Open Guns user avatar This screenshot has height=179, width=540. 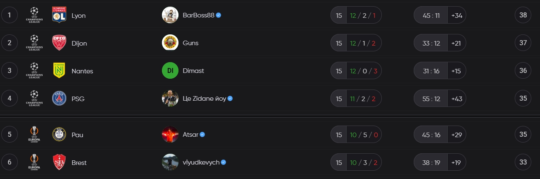[170, 43]
